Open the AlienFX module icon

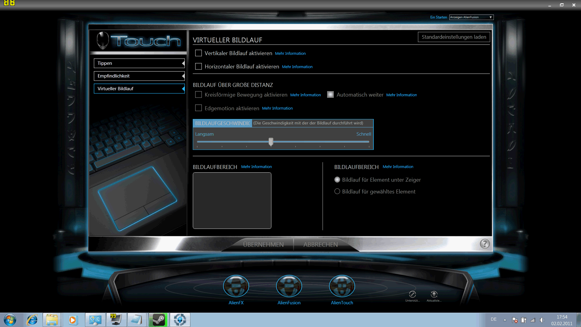[236, 286]
